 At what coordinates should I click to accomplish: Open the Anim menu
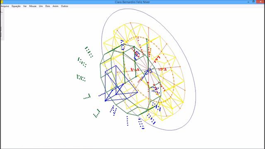[55, 6]
